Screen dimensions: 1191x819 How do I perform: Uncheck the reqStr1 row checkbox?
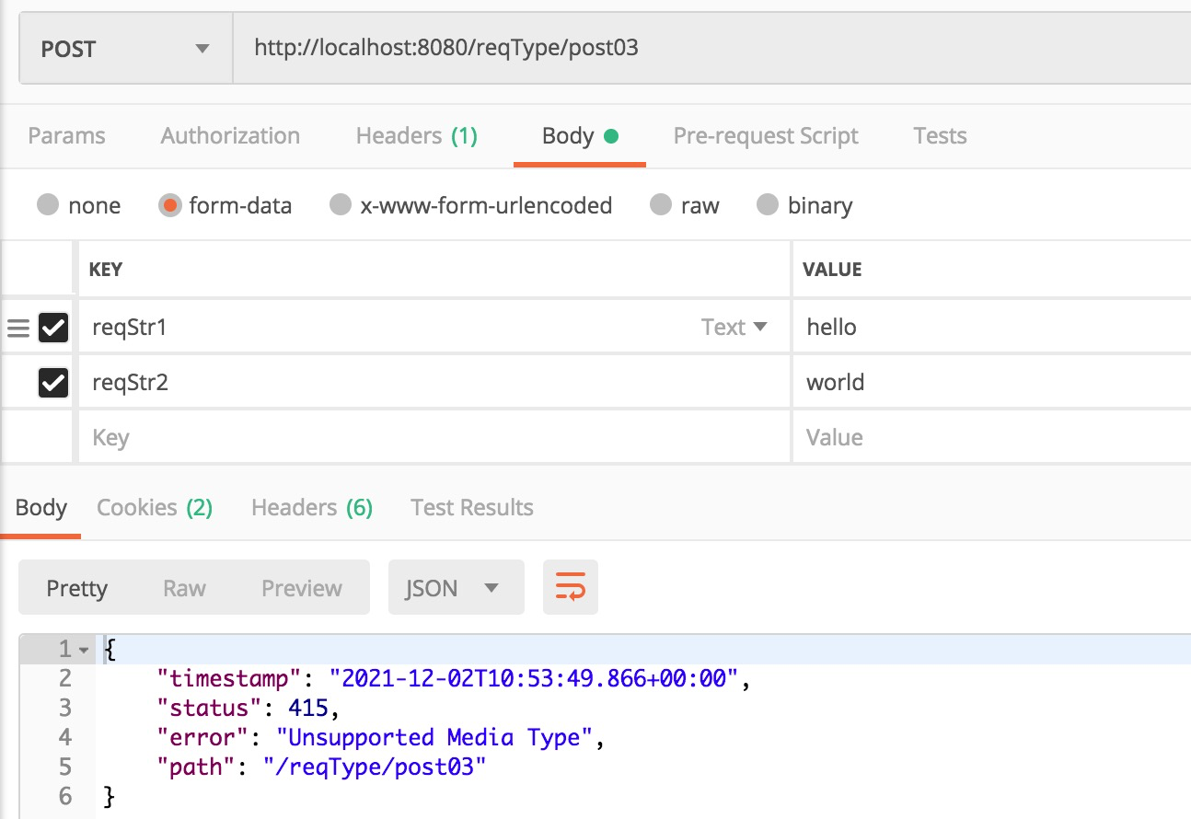coord(53,328)
